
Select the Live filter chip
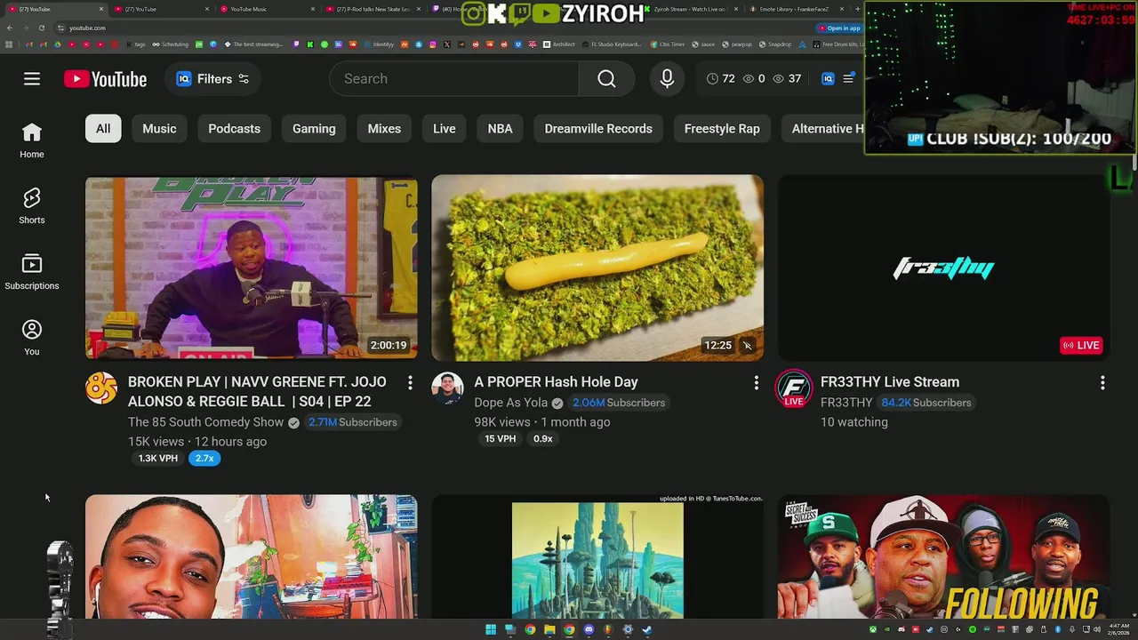click(445, 129)
